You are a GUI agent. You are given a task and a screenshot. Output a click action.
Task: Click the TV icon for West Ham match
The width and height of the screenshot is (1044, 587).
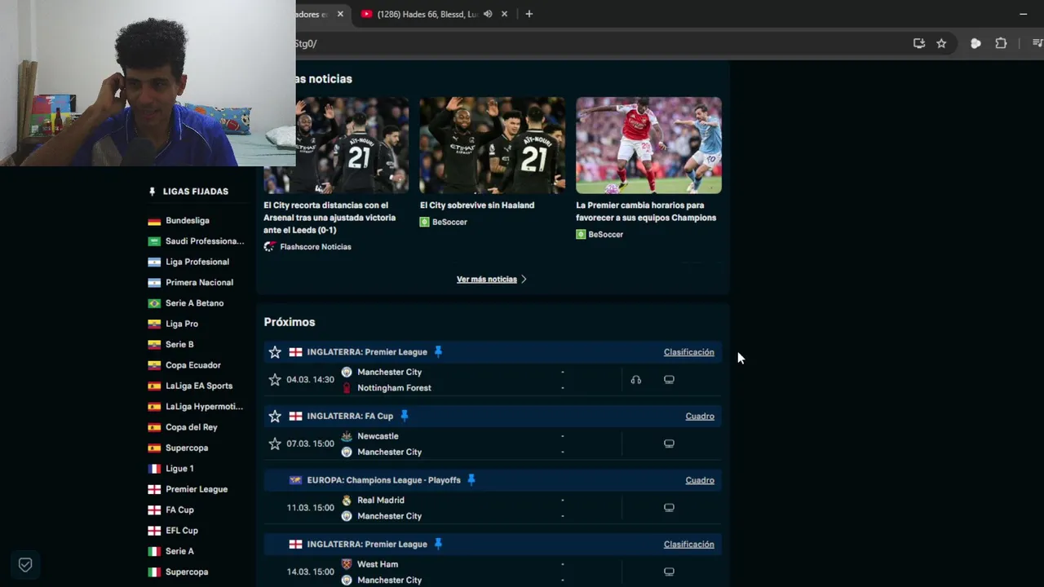669,572
